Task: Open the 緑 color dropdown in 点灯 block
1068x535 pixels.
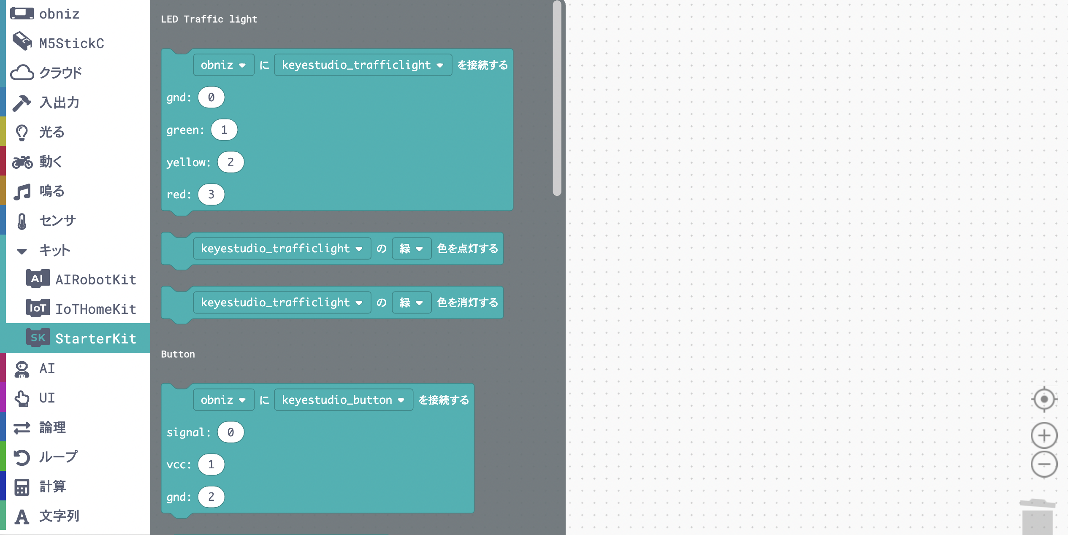Action: click(x=411, y=249)
